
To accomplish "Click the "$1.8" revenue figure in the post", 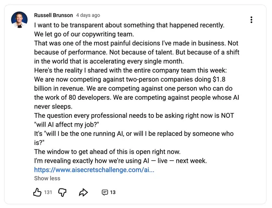I will (x=219, y=79).
